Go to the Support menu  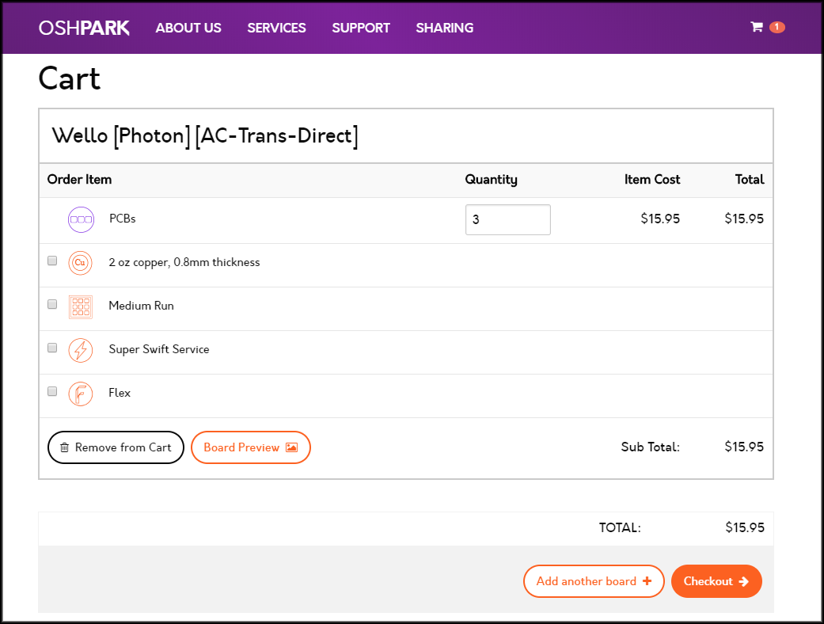click(361, 28)
